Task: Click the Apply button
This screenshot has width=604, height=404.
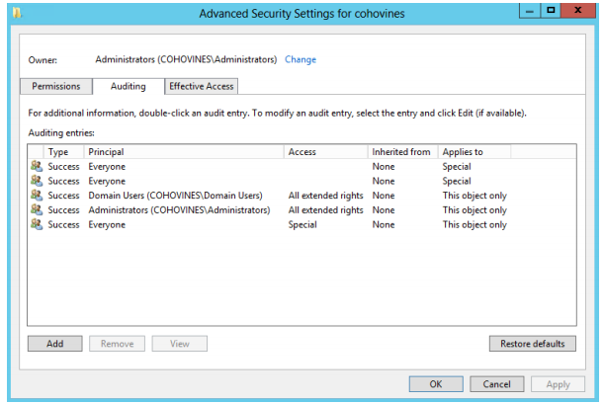Action: pyautogui.click(x=559, y=384)
